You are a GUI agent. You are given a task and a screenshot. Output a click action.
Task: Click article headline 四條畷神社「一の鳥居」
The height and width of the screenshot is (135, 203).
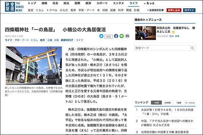tap(55, 30)
